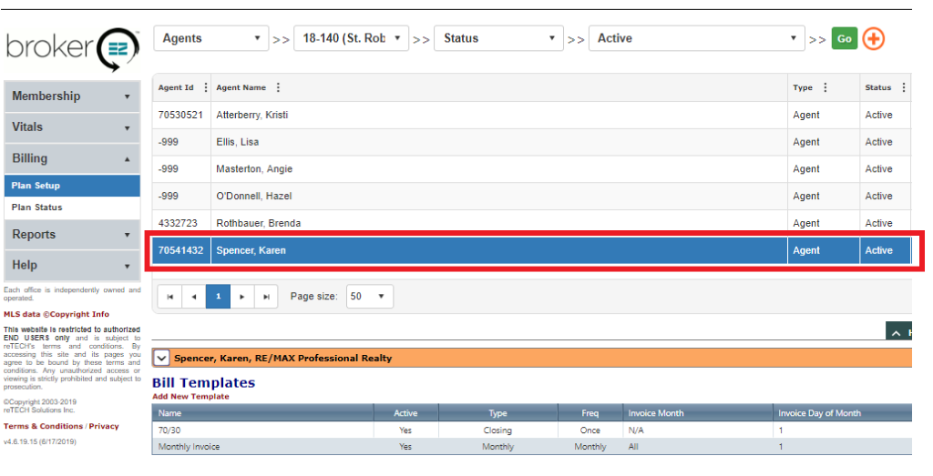933x476 pixels.
Task: Go to first page of agents
Action: coord(169,297)
